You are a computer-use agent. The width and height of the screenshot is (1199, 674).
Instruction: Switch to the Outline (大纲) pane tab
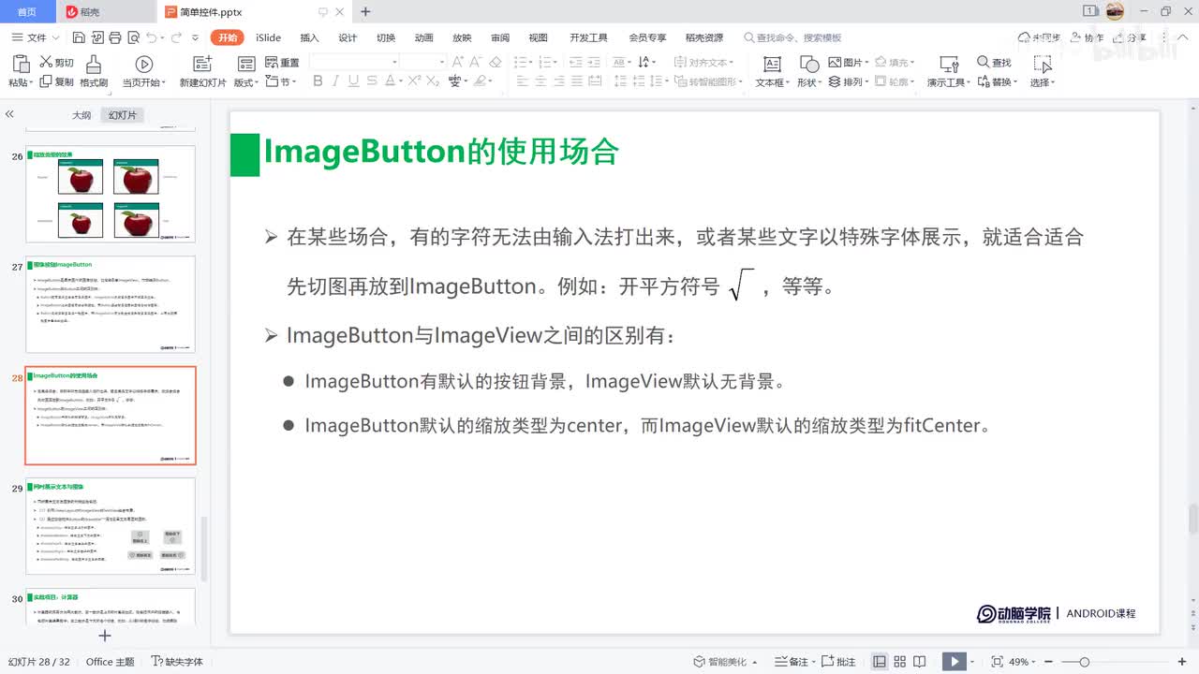pos(81,115)
